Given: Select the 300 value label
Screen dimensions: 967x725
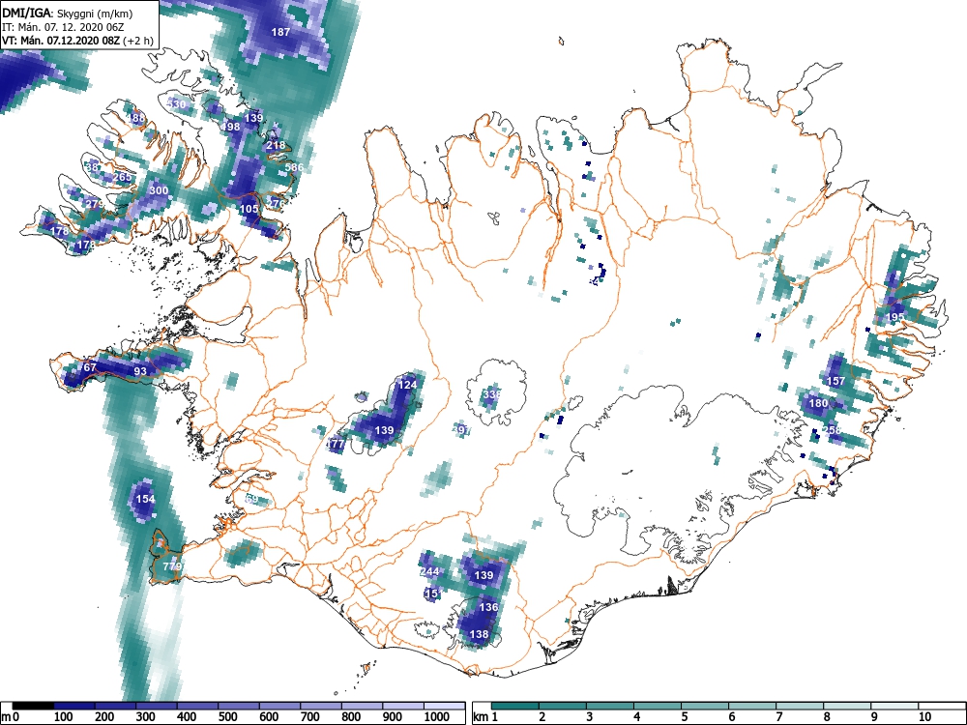Looking at the screenshot, I should 159,190.
